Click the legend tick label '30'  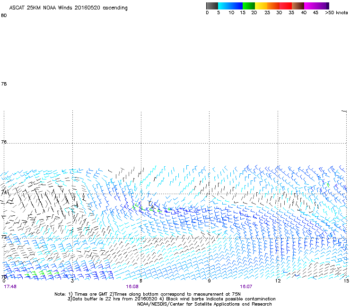point(279,13)
